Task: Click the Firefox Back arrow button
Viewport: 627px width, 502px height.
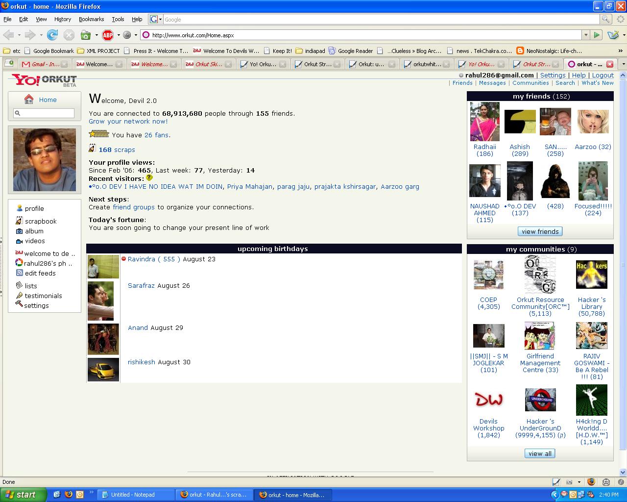Action: pyautogui.click(x=8, y=35)
